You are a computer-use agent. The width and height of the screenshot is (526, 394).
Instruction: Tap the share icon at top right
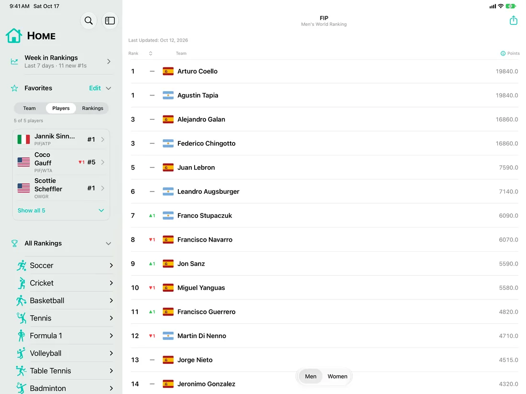tap(513, 21)
